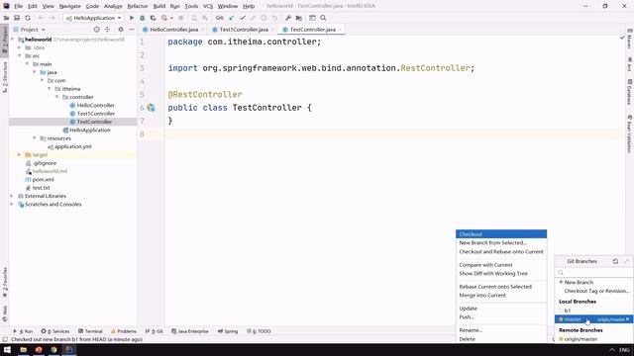Click the Synchronize reload icon in the toolbar
Screen dimensions: 634x356
point(28,18)
